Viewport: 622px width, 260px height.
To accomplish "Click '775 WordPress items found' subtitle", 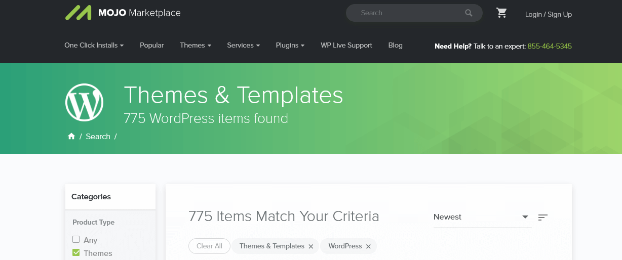I will [x=206, y=118].
